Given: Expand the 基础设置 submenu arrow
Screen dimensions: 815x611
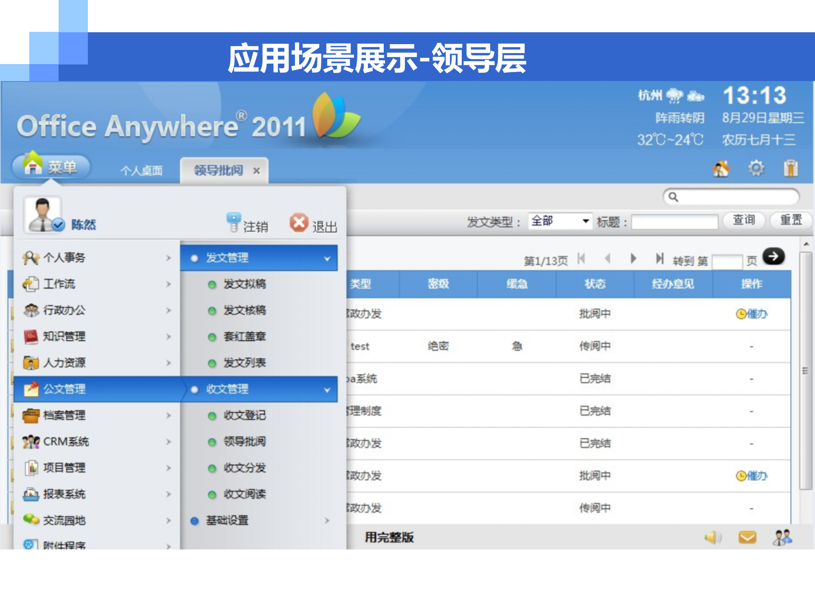Looking at the screenshot, I should [x=327, y=521].
